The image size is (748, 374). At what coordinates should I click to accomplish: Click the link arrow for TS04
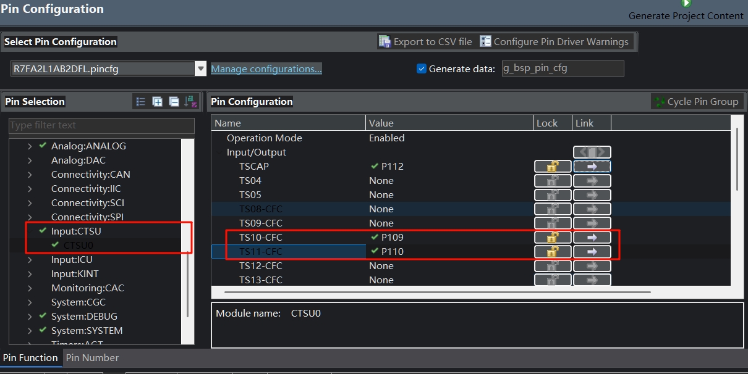pos(592,181)
